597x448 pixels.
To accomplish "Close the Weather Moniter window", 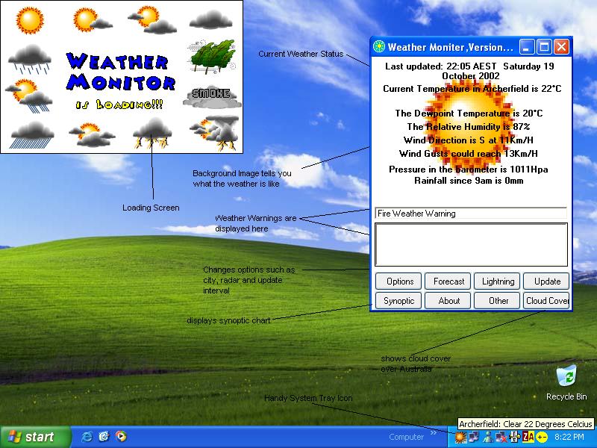I will [x=561, y=47].
